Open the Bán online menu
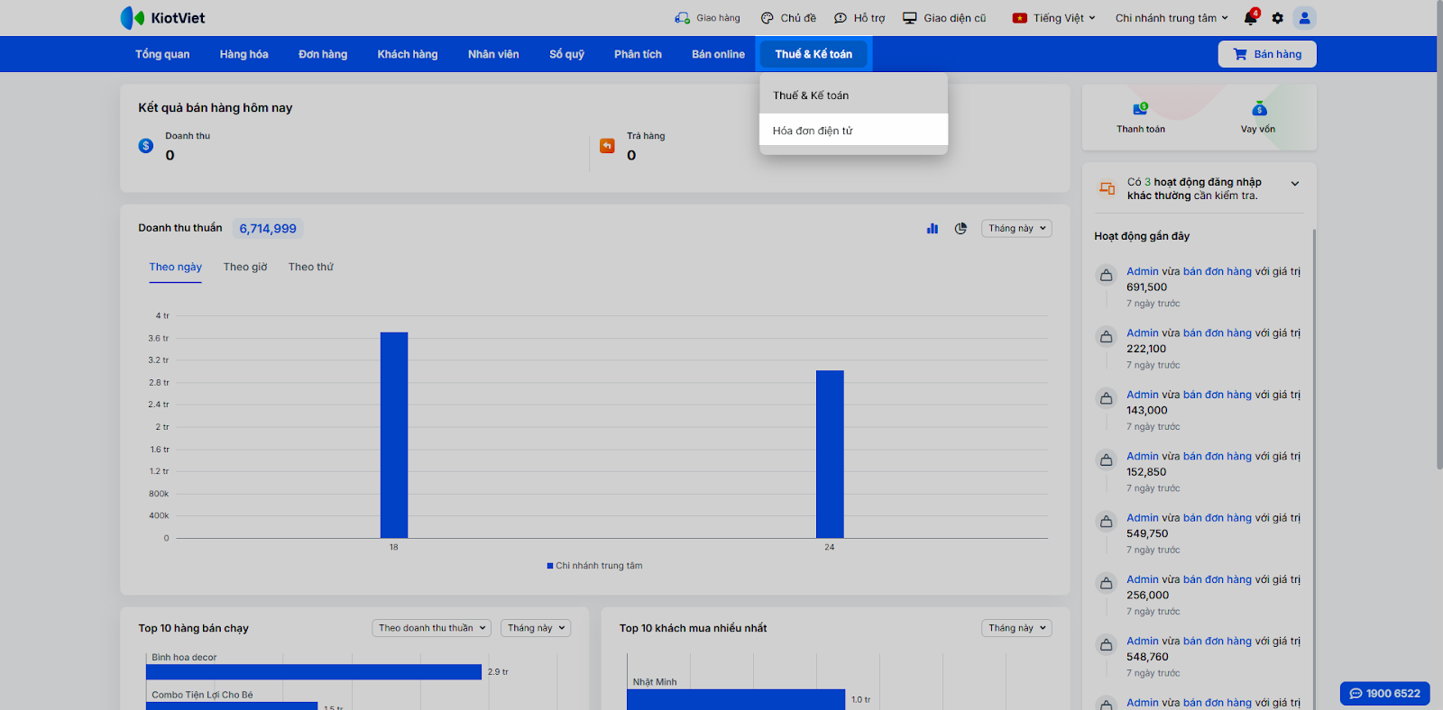1443x710 pixels. pos(718,54)
